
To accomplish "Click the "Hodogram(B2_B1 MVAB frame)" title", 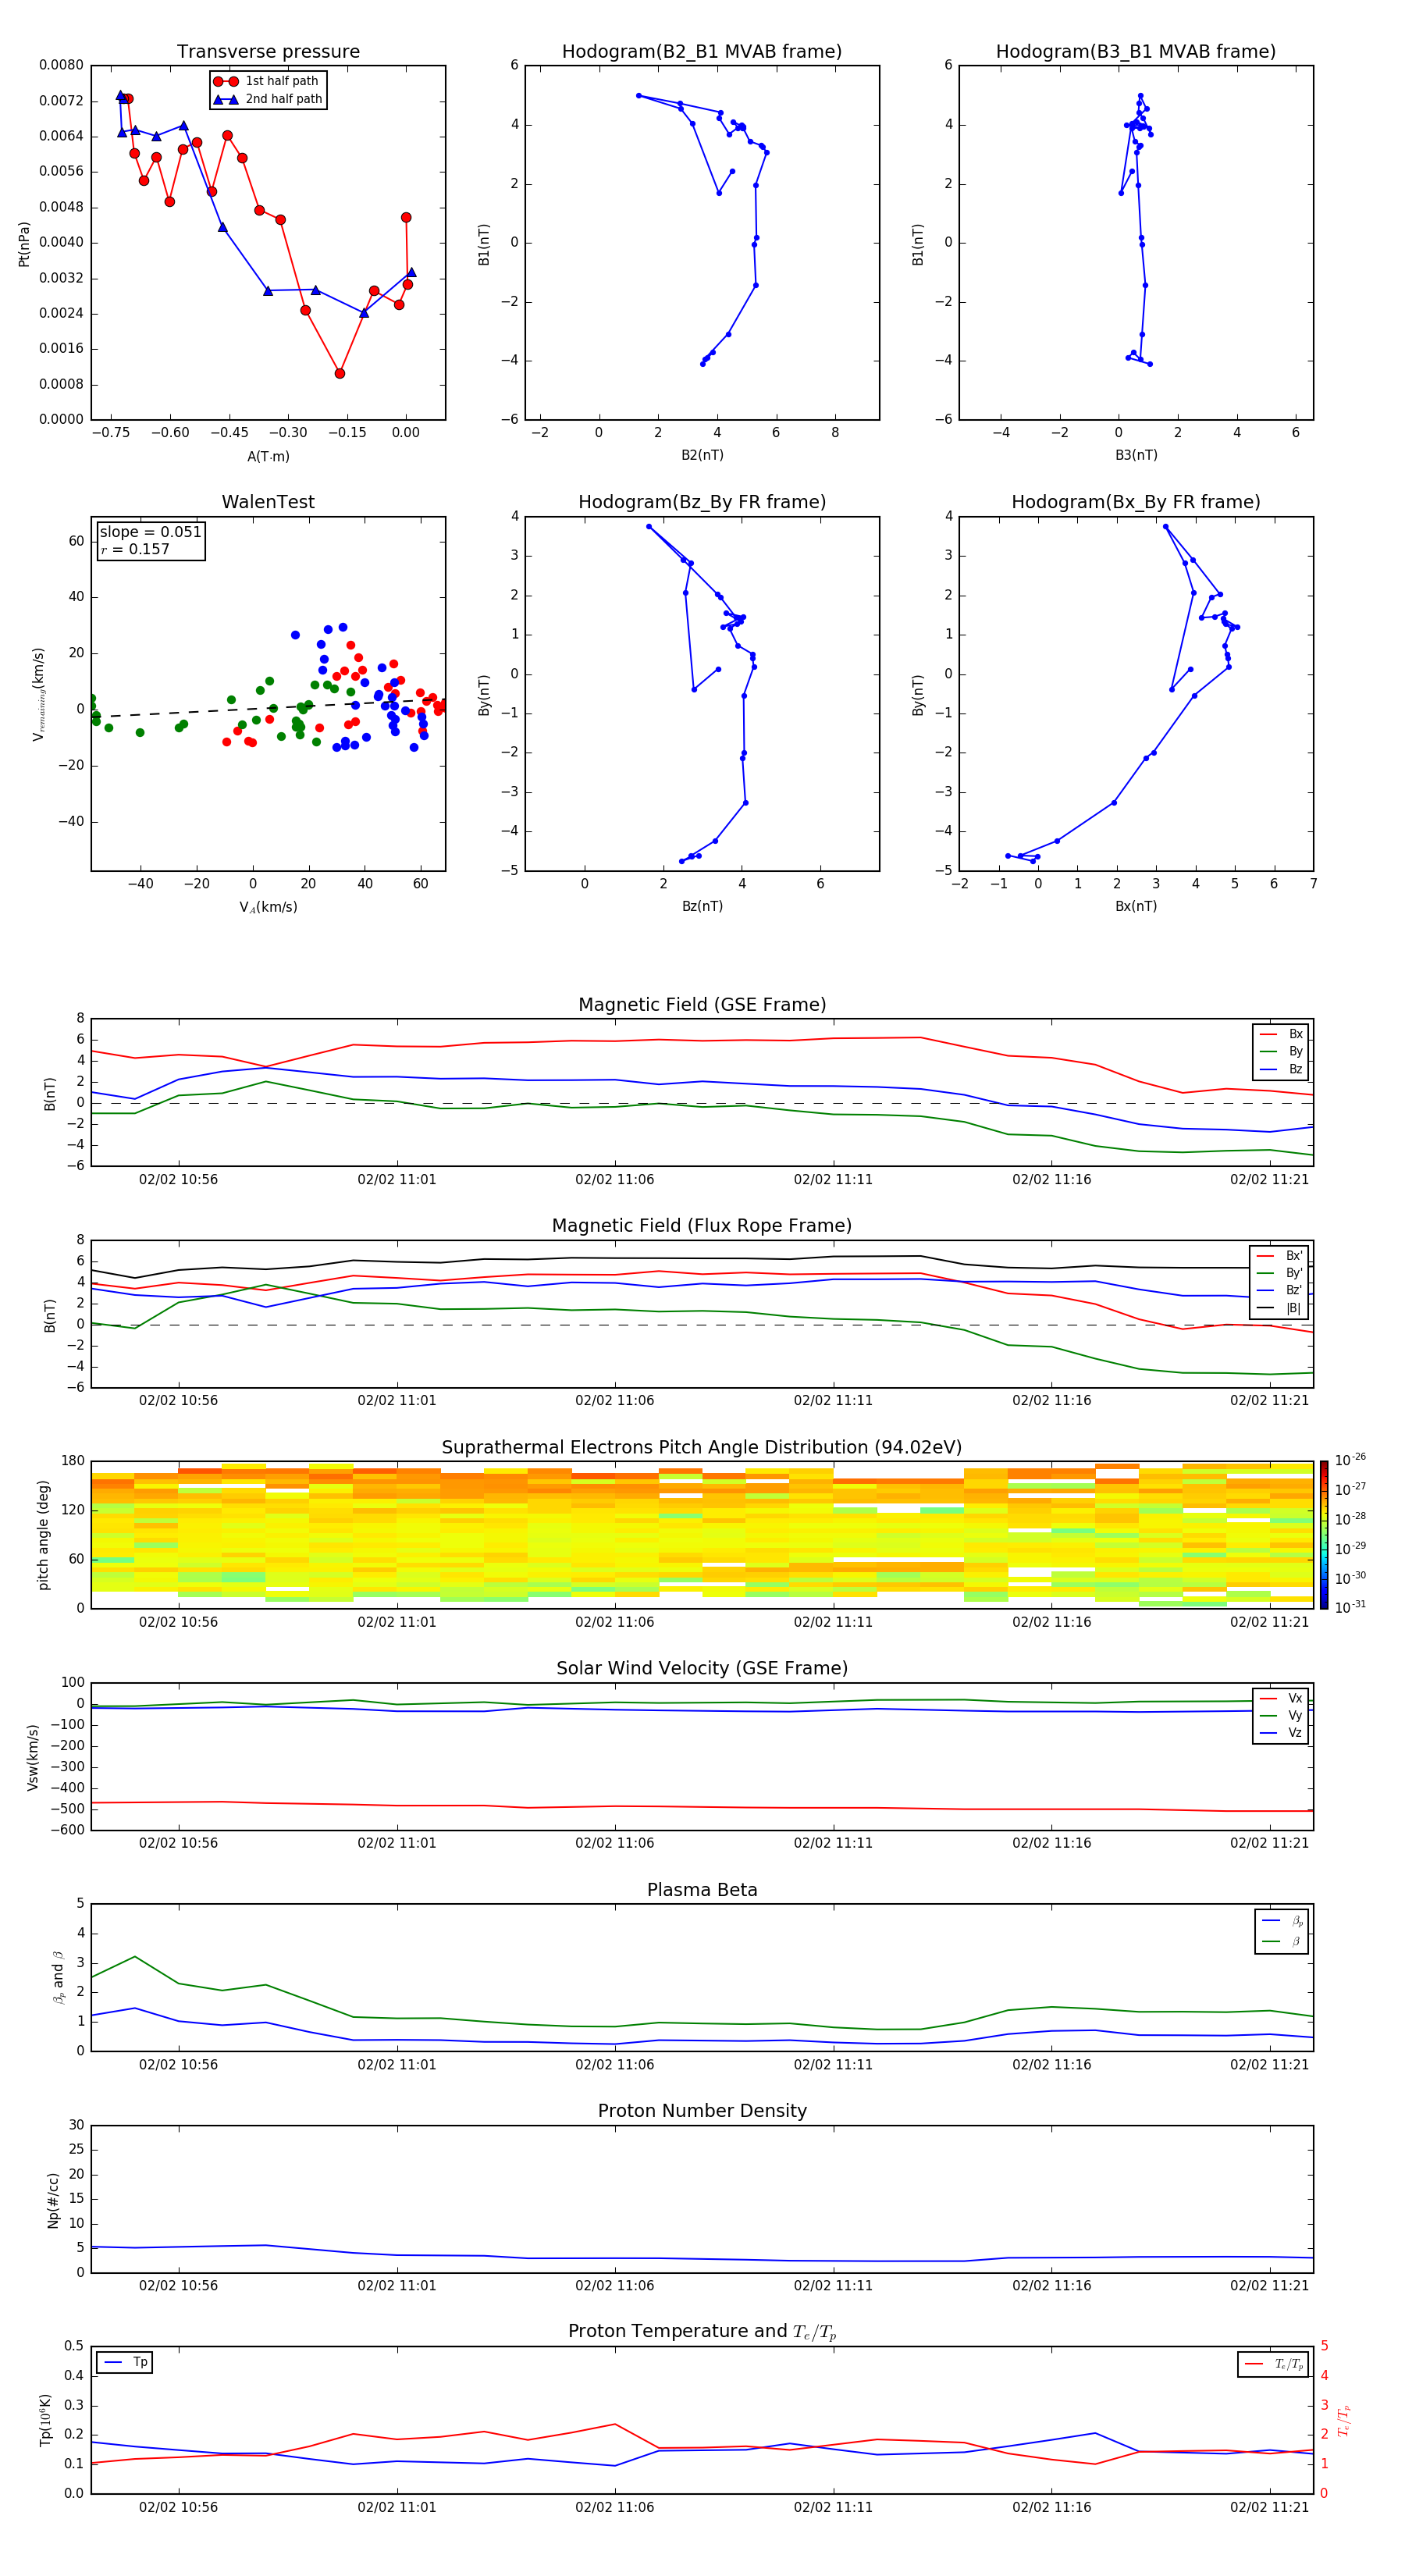I will coord(702,52).
